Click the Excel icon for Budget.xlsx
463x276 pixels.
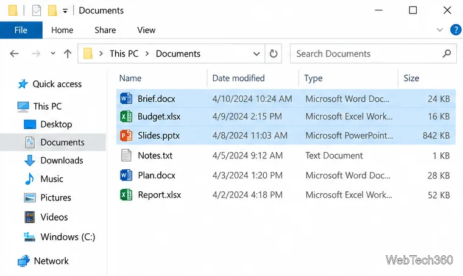(x=126, y=116)
